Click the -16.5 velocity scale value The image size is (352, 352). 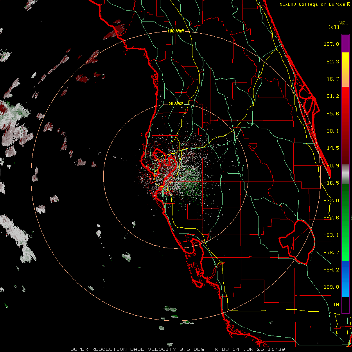(331, 183)
